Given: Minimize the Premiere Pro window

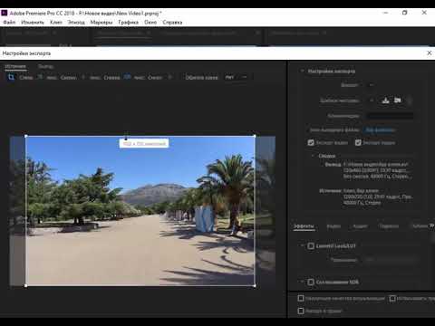Looking at the screenshot, I should pyautogui.click(x=385, y=13).
